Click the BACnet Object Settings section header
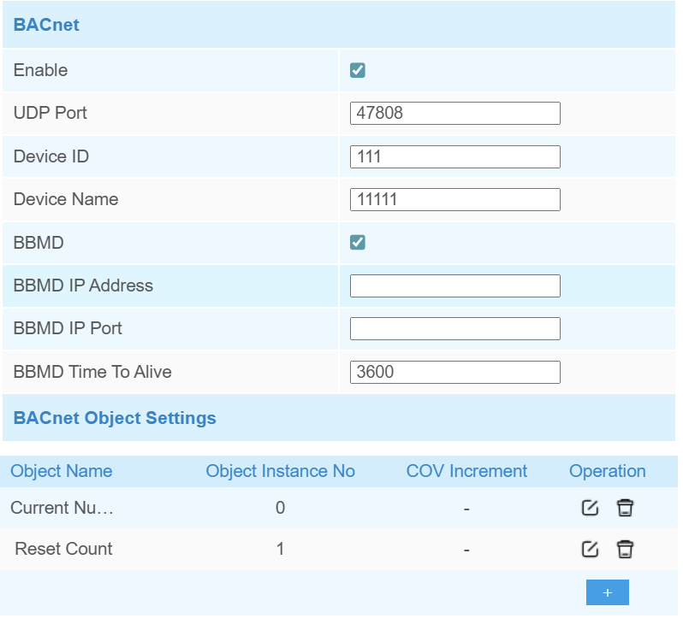The image size is (683, 624). coord(115,418)
